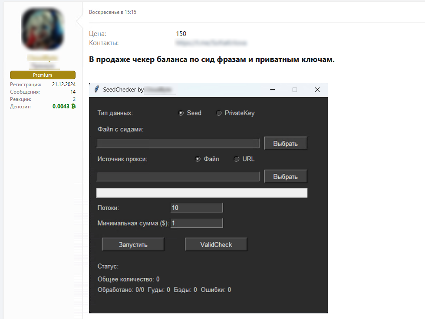
Task: Switch the proxy source to URL
Action: click(x=237, y=159)
